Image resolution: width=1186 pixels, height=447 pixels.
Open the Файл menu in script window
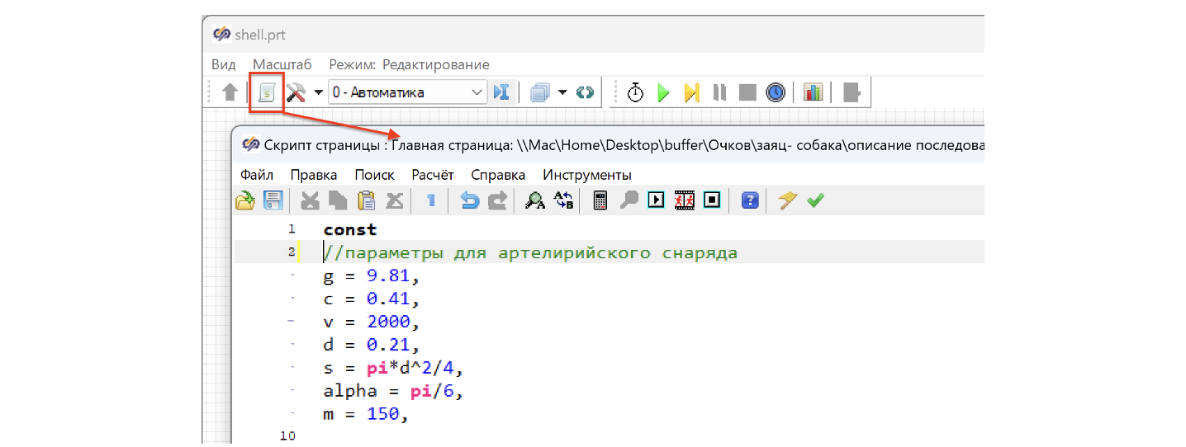[257, 175]
